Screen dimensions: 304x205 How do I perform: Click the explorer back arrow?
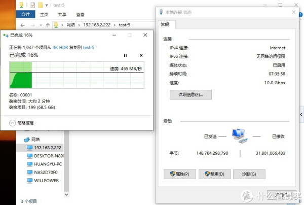click(23, 25)
